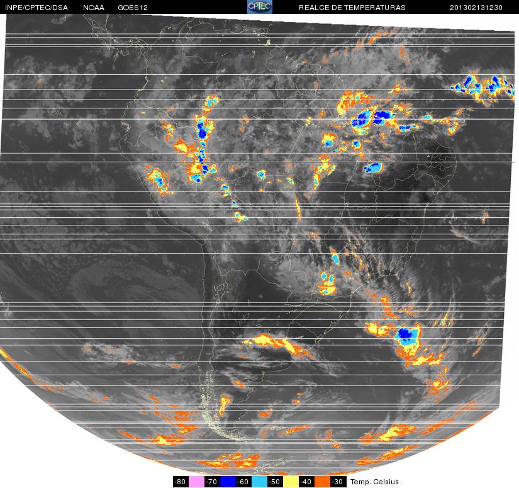Screen dimensions: 519x488
Task: Click the -40 legend value
Action: [307, 482]
